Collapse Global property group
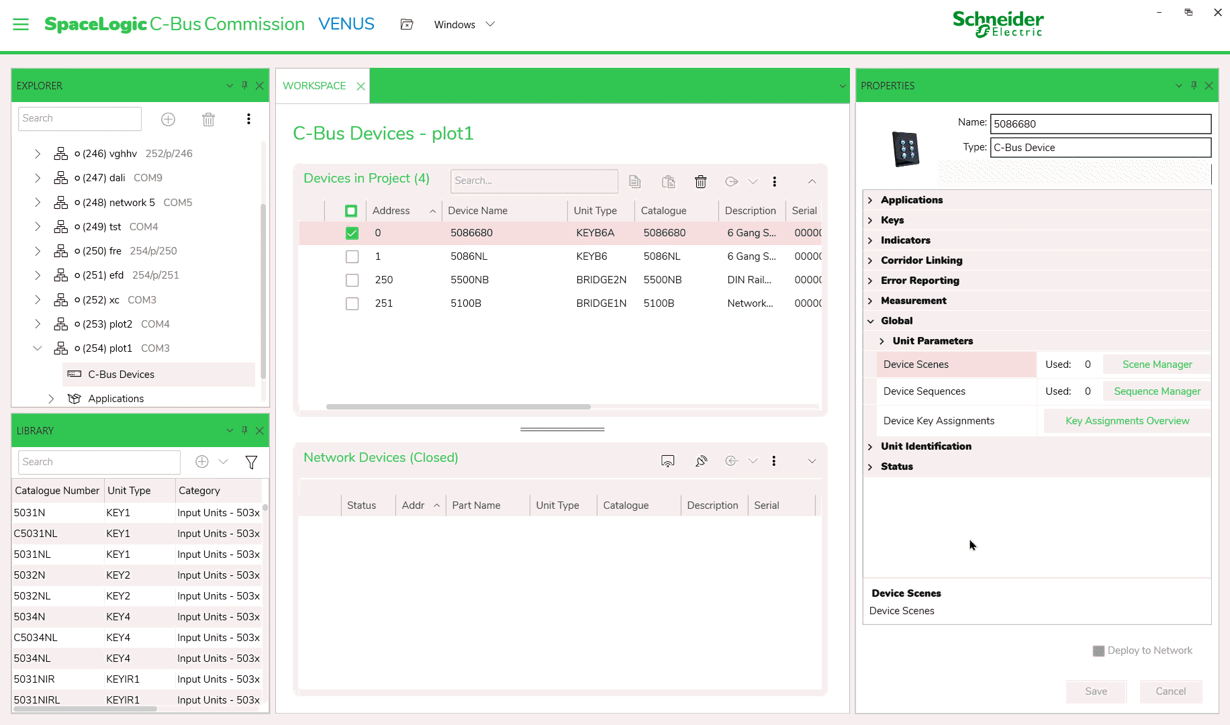 tap(870, 321)
